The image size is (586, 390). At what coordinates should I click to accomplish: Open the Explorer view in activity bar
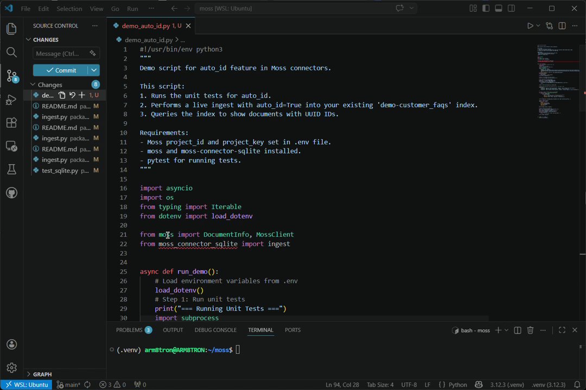click(x=11, y=29)
